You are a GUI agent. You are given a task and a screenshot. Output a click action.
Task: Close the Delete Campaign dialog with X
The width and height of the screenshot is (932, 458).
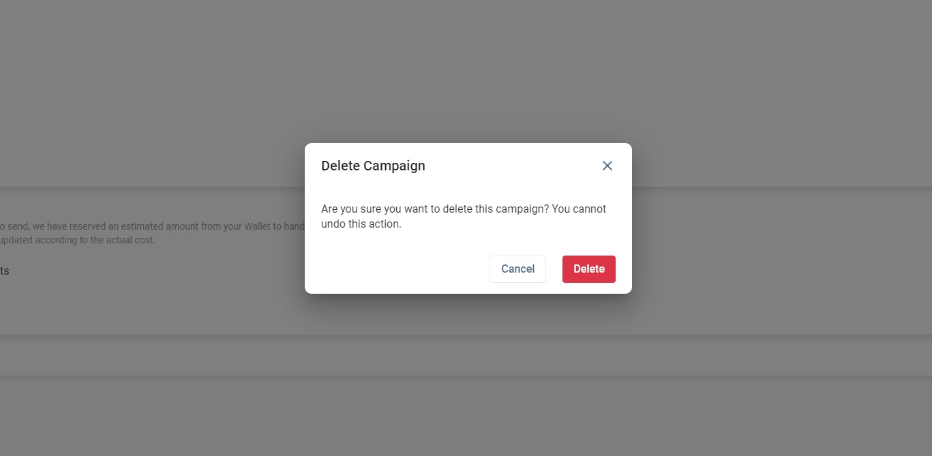607,166
